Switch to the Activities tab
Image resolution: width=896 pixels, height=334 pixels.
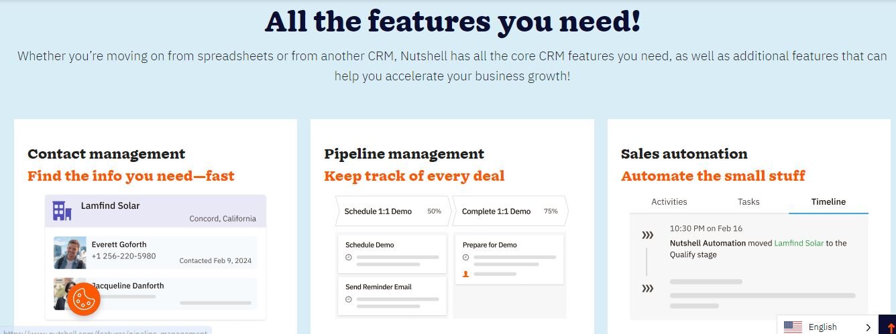coord(669,201)
